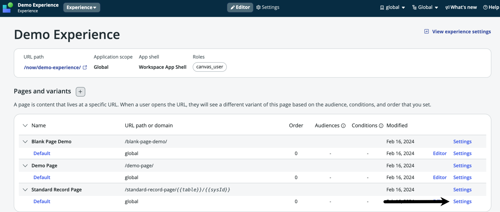Open the Global application scope picker
This screenshot has width=500, height=212.
click(425, 7)
